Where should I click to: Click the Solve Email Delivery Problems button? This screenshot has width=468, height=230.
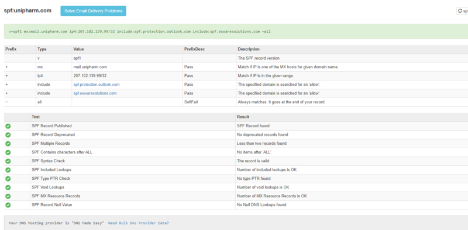(x=93, y=11)
